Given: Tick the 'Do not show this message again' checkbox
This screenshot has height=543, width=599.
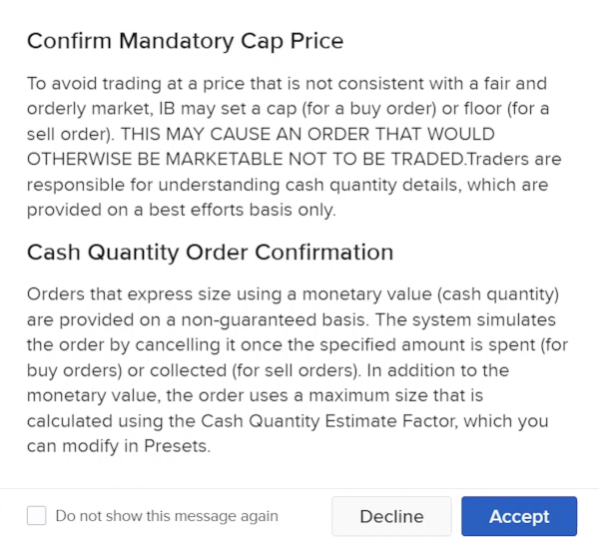Looking at the screenshot, I should coord(37,516).
